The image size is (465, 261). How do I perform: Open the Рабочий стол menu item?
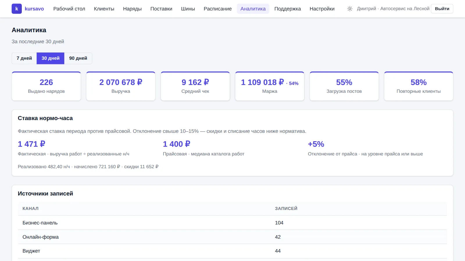tap(69, 9)
